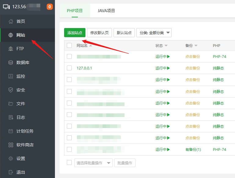This screenshot has width=235, height=178.
Task: Expand the 分类: 全部分类 dropdown
Action: (154, 33)
